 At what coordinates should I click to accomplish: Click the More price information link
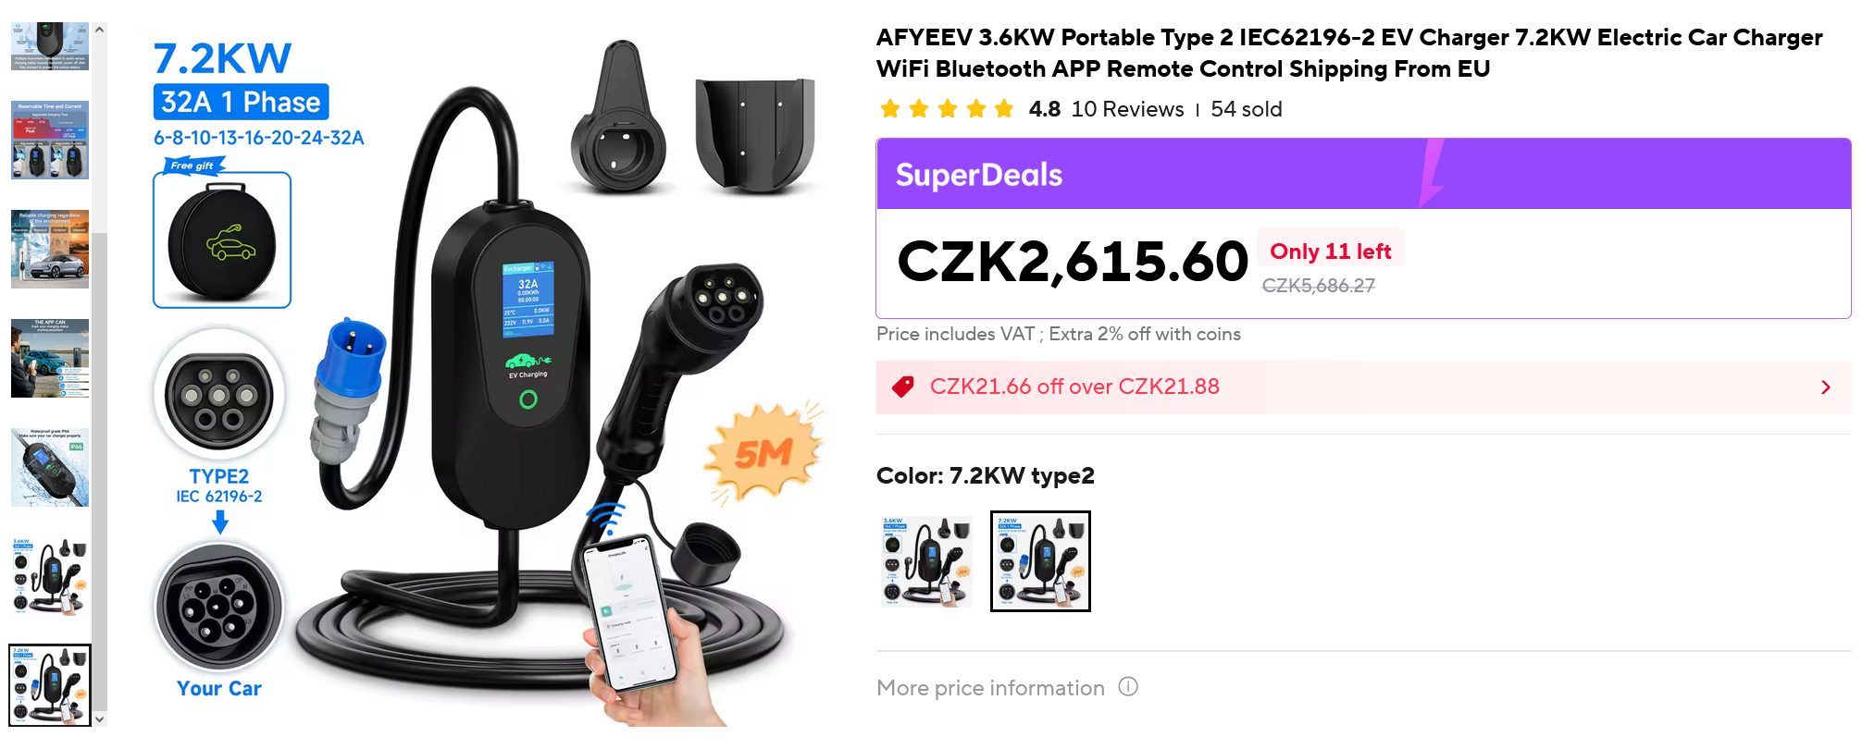990,688
